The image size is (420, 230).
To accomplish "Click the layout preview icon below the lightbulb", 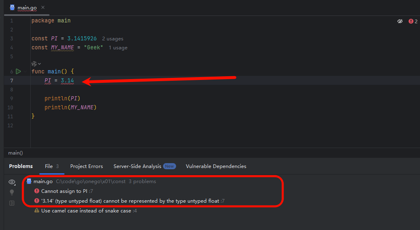I will pos(12,203).
